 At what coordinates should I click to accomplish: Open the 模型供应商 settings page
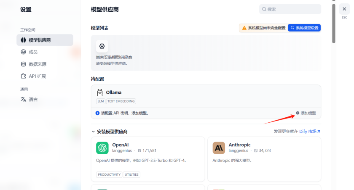[x=45, y=40]
